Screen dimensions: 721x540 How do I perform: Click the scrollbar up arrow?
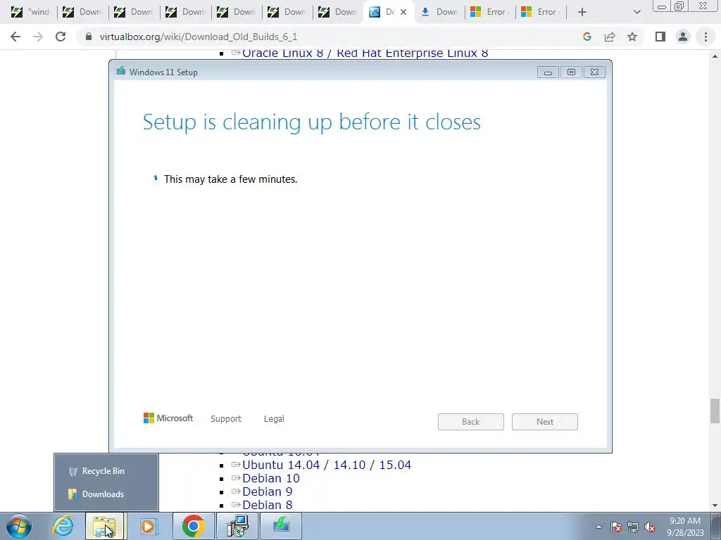click(715, 56)
